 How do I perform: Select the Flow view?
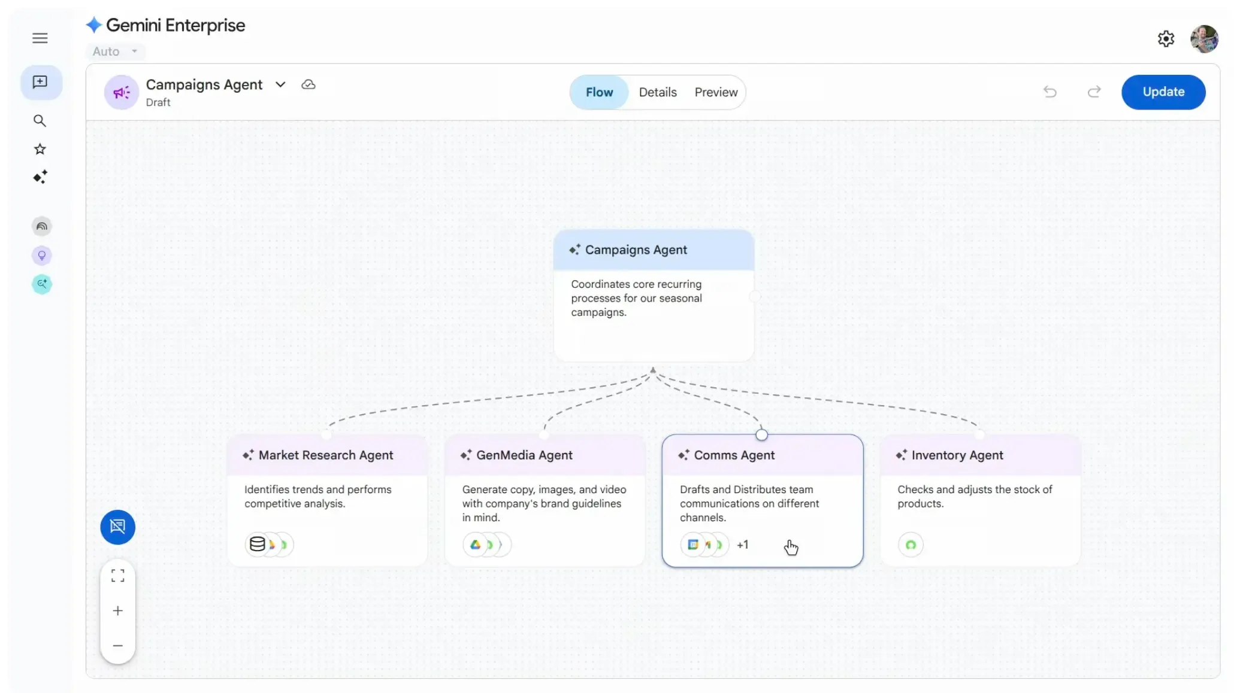(600, 92)
